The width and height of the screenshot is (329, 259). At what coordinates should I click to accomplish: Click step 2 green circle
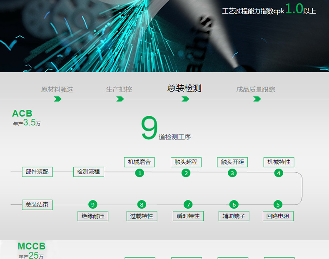(x=186, y=173)
